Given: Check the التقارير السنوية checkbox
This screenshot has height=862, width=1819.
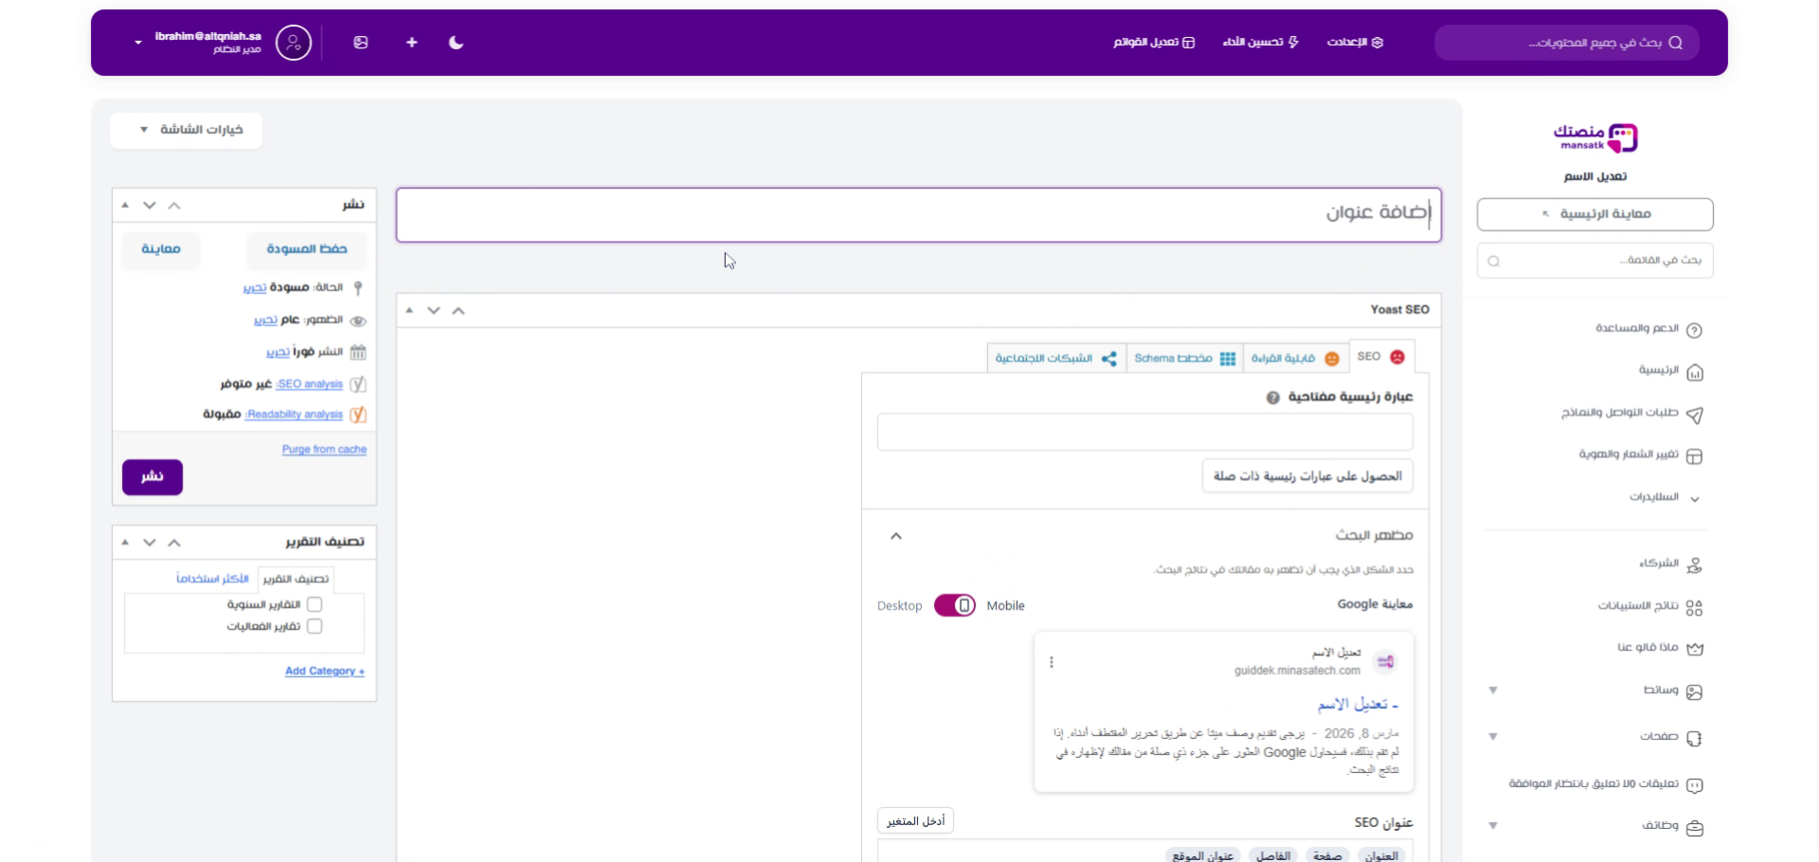Looking at the screenshot, I should coord(315,603).
